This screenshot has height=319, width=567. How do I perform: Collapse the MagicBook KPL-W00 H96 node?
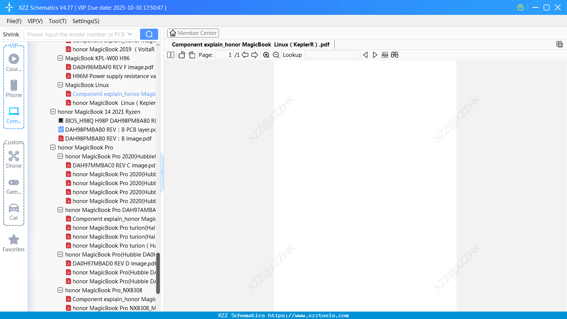pyautogui.click(x=60, y=58)
